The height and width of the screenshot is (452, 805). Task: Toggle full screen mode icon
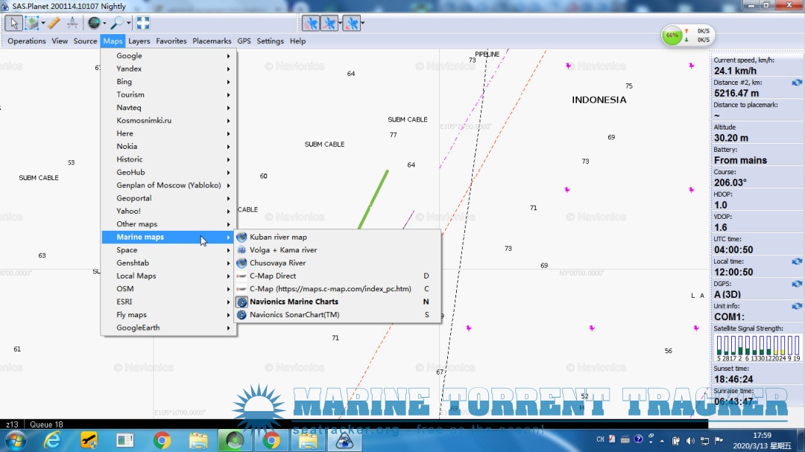coord(143,23)
